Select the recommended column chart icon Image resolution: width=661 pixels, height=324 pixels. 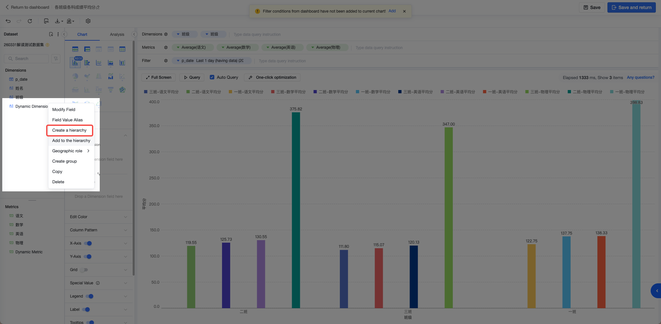coord(75,63)
